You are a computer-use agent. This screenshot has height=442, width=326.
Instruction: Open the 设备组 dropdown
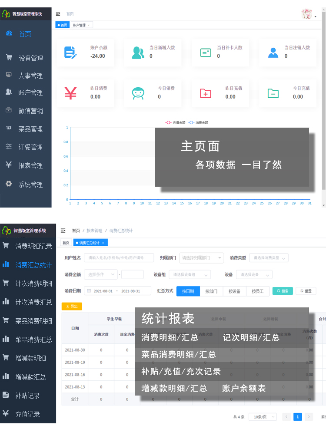click(190, 274)
